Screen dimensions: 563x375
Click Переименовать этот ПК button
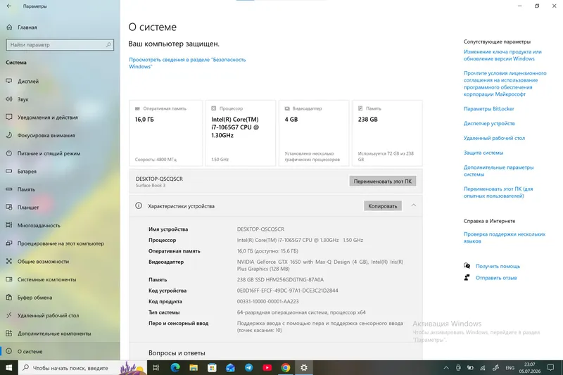coord(383,182)
